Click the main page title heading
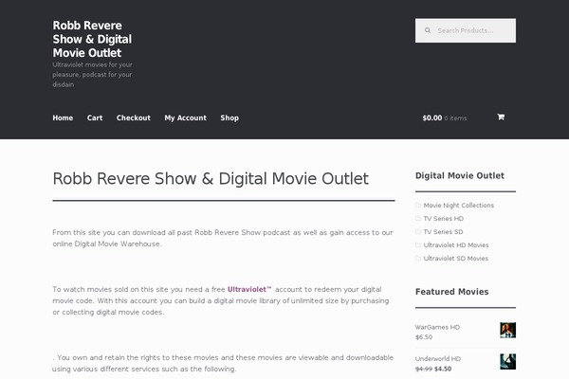 click(x=211, y=179)
